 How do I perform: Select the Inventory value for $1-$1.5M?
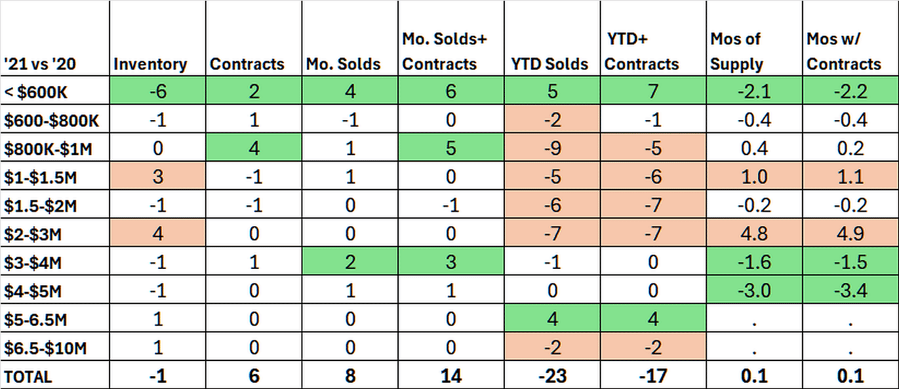click(x=157, y=177)
